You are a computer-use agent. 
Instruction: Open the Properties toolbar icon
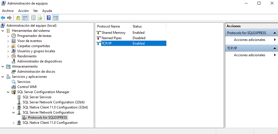pyautogui.click(x=33, y=18)
